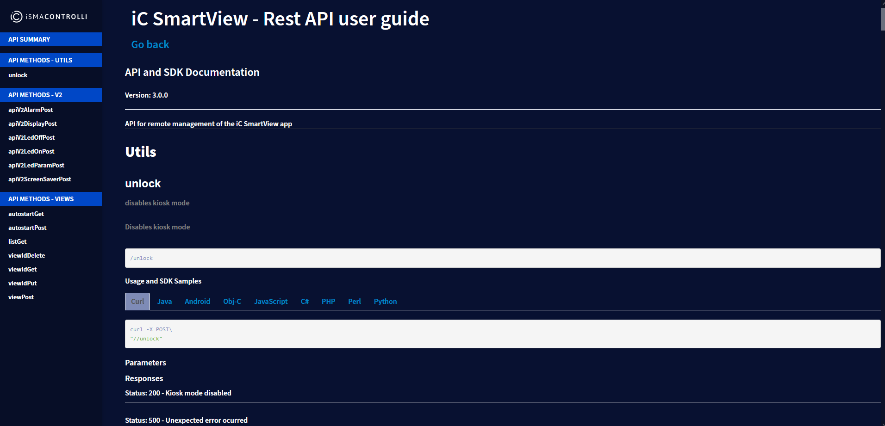The image size is (885, 426).
Task: Select the autostartGet view method
Action: click(26, 214)
